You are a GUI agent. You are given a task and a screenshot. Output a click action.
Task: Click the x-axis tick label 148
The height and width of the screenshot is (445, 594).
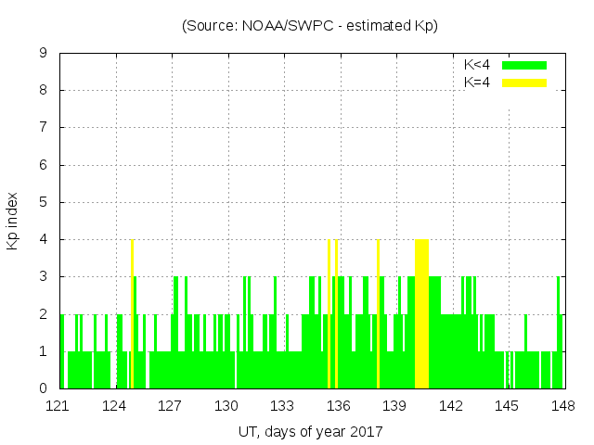point(562,406)
